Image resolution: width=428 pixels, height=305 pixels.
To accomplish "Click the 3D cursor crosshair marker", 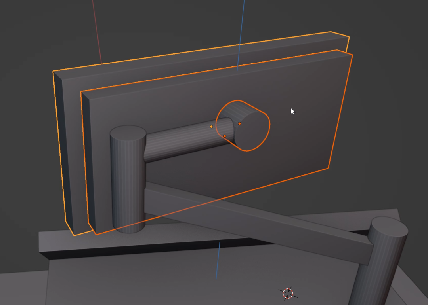I will [x=288, y=294].
